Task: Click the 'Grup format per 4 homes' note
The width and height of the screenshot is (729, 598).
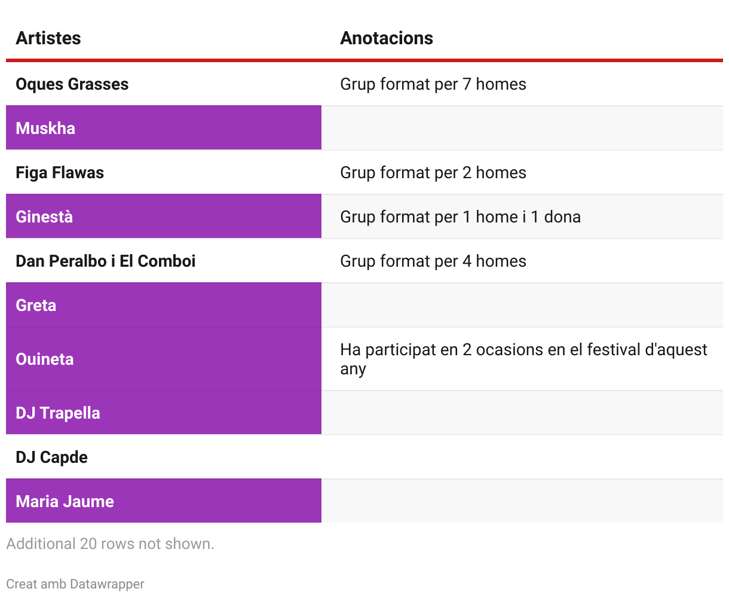Action: click(433, 261)
